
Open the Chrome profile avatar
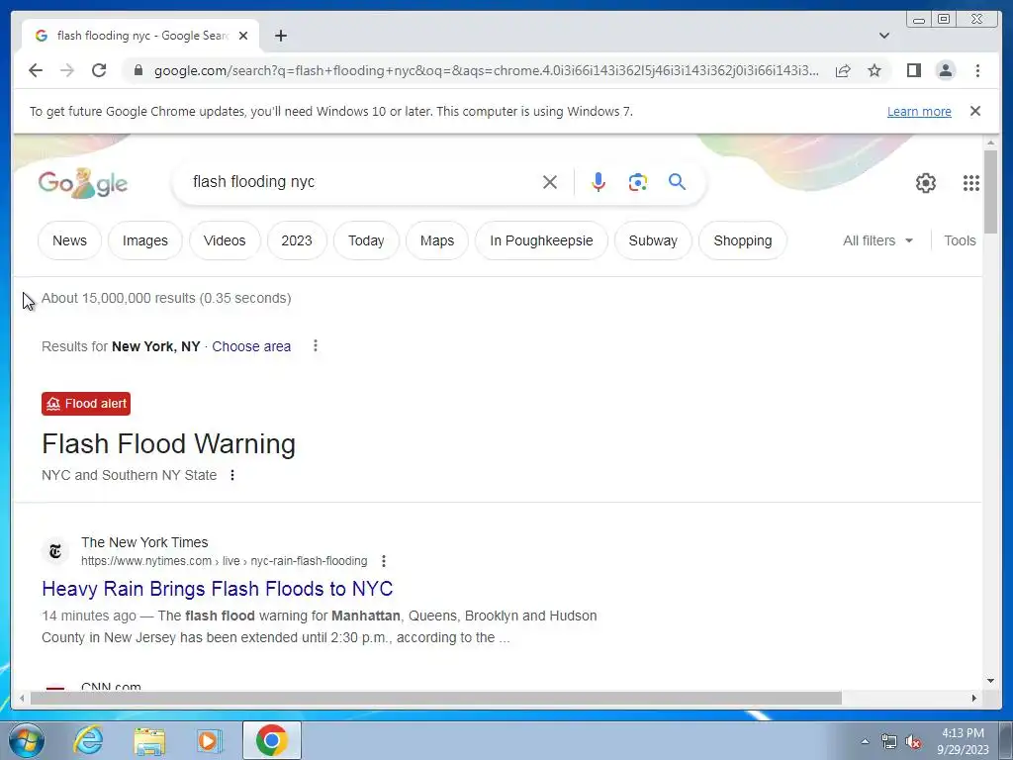tap(945, 70)
